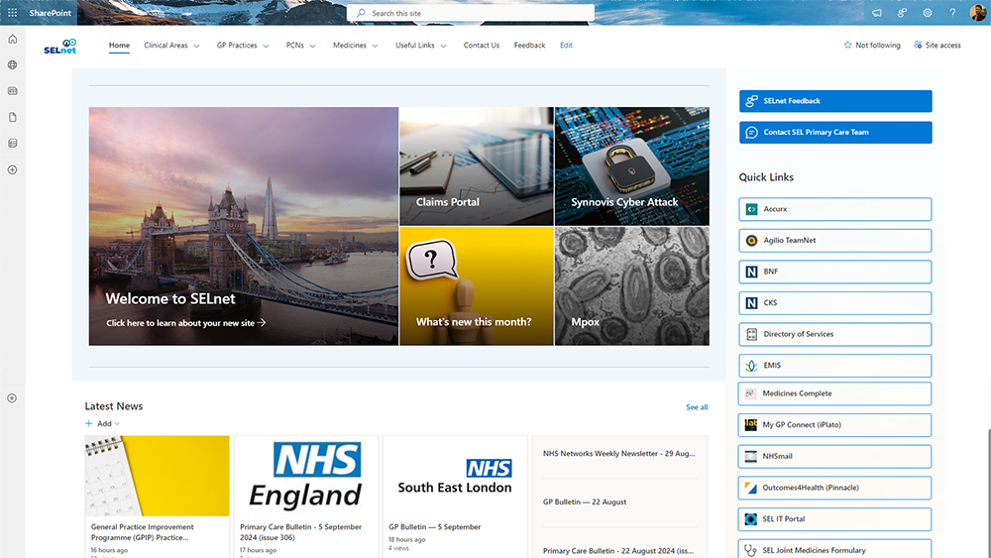Open the news feed icon in left rail

[12, 91]
